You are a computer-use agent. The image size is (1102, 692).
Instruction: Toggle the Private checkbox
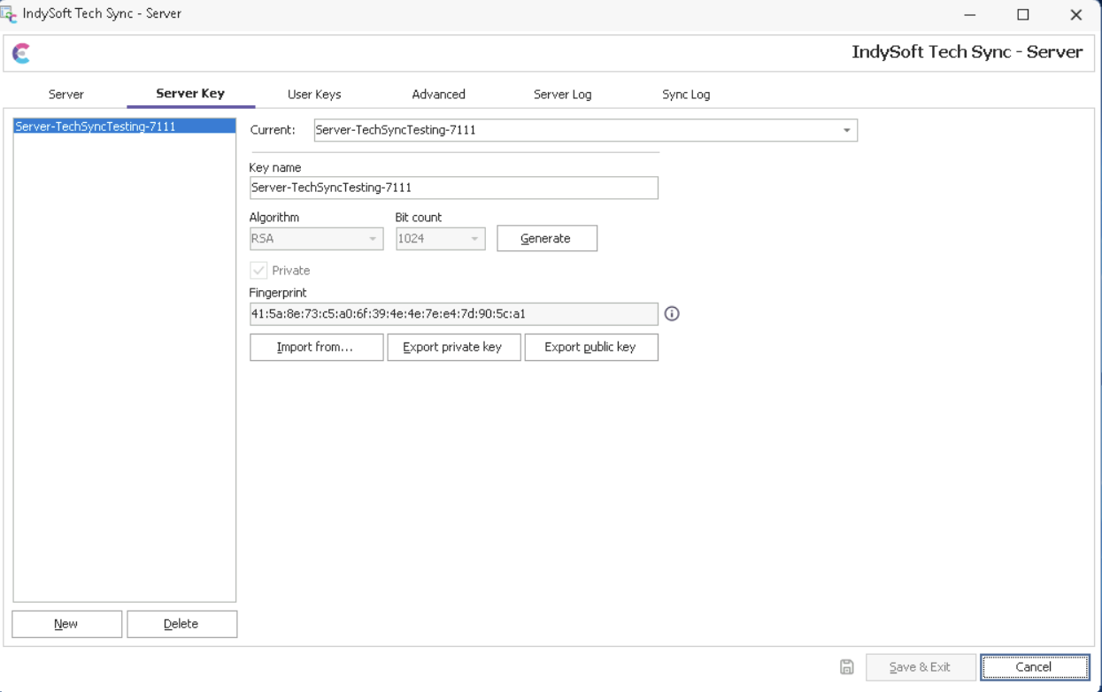(x=259, y=271)
